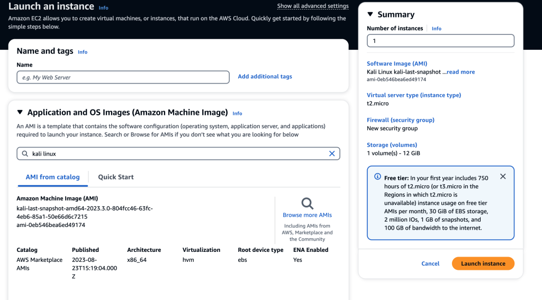Click the kali-last-snapshot-amd64 AMI name text
542x300 pixels.
(85, 213)
